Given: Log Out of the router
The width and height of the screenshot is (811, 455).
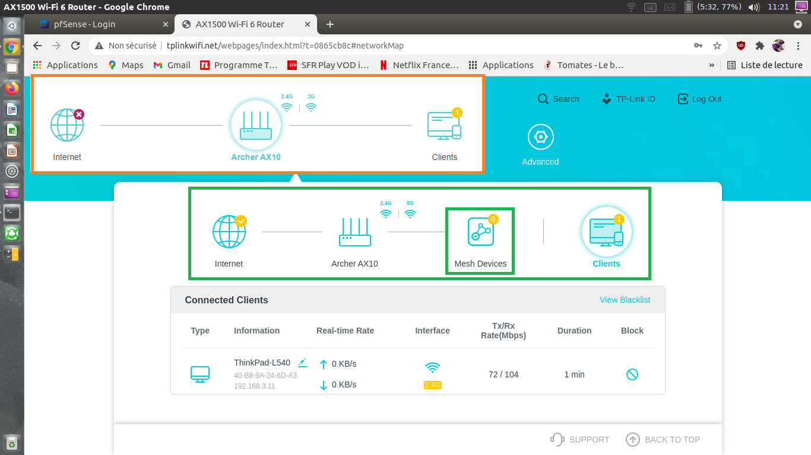Looking at the screenshot, I should pyautogui.click(x=699, y=99).
